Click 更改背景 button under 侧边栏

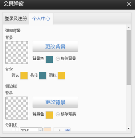55,102
